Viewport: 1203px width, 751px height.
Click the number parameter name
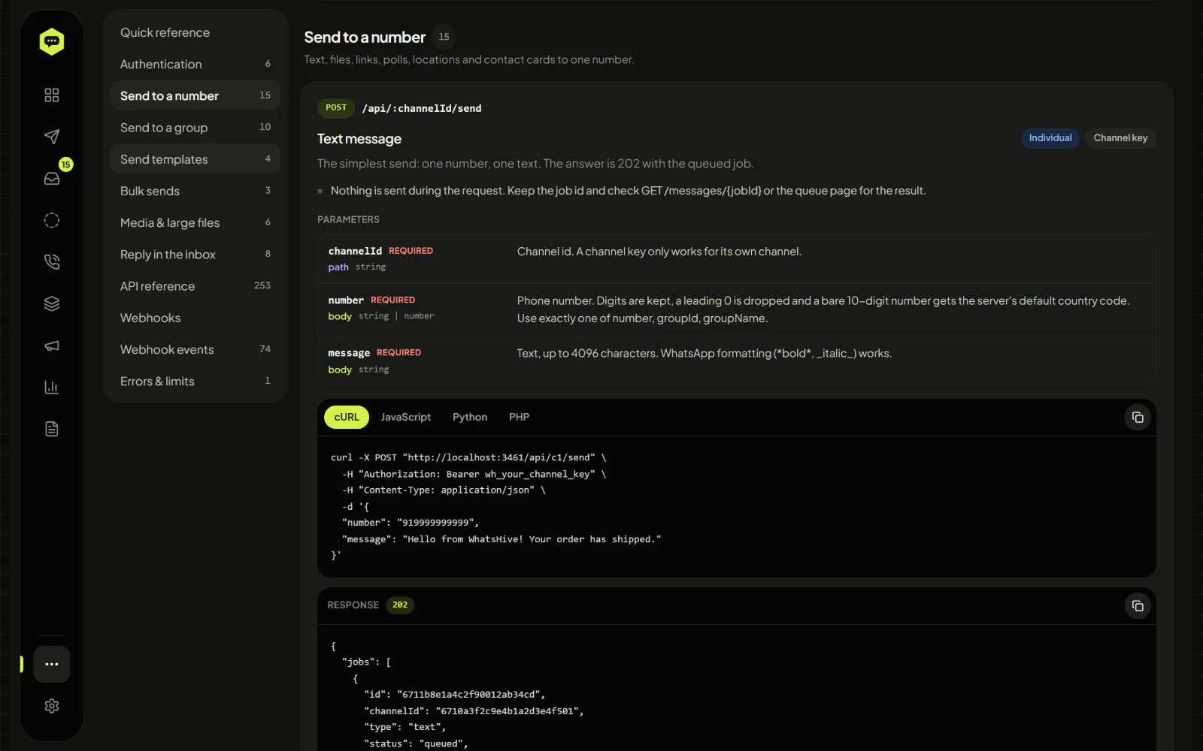pos(346,300)
